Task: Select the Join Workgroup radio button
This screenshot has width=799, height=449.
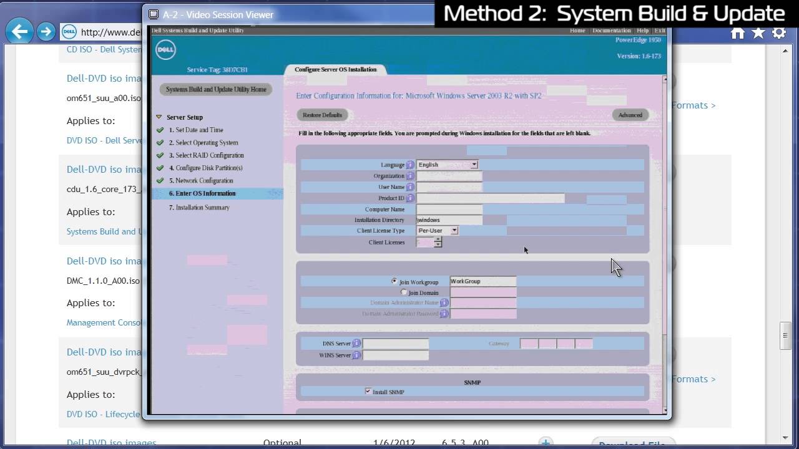Action: pyautogui.click(x=394, y=281)
